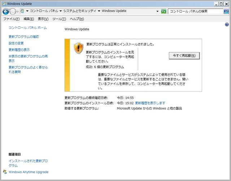This screenshot has height=181, width=231.
Task: Click the 更新履歴を表示します link
Action: [150, 103]
